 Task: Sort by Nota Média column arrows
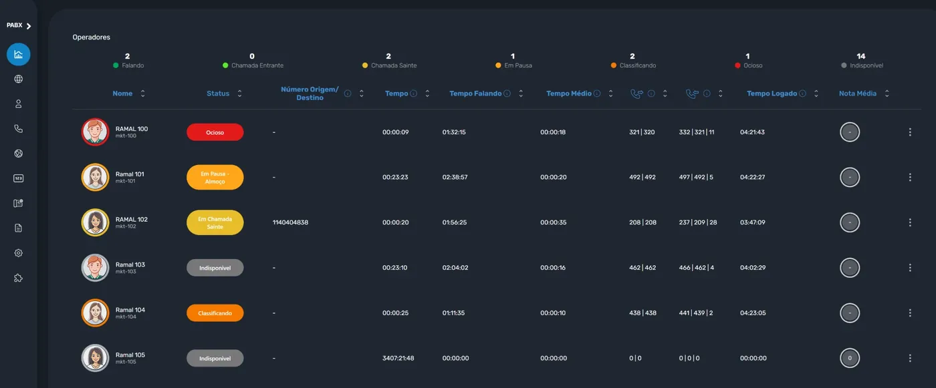point(887,93)
